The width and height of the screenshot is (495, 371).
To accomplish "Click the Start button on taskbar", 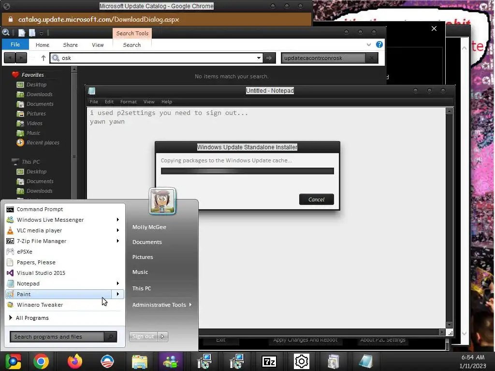I will [13, 361].
